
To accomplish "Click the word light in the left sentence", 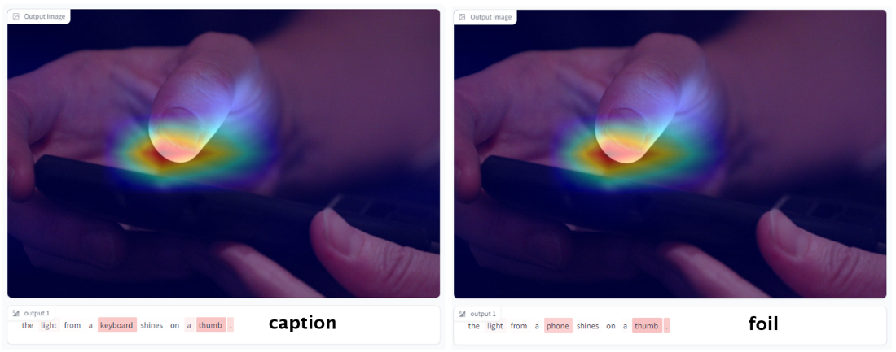I will tap(49, 325).
